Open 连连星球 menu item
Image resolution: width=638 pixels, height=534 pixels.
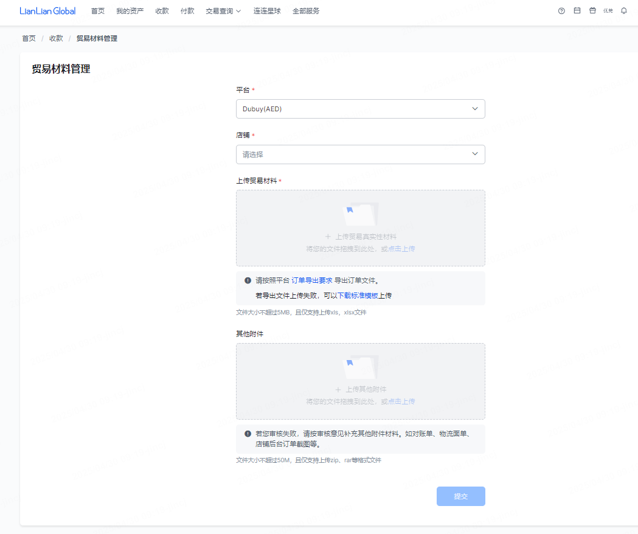point(267,11)
